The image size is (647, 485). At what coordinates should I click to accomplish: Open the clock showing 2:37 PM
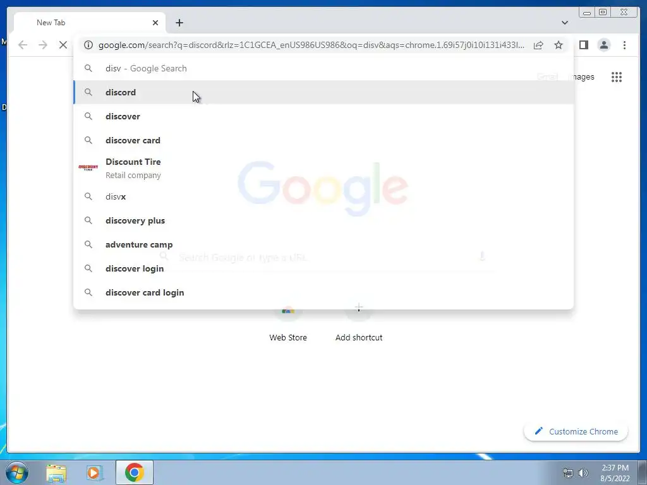615,473
